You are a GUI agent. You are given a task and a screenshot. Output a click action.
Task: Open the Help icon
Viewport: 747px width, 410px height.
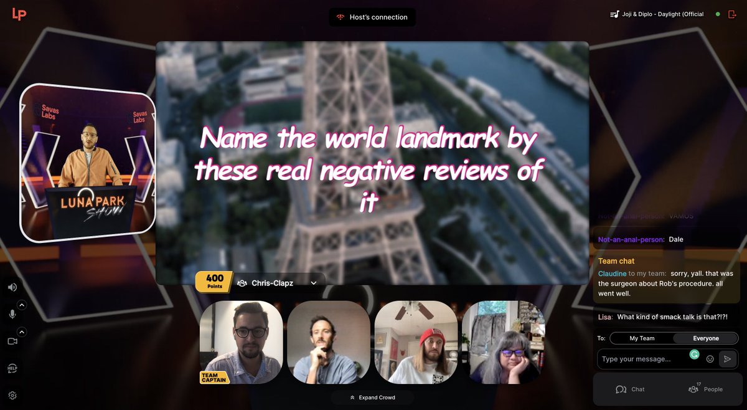tap(12, 368)
